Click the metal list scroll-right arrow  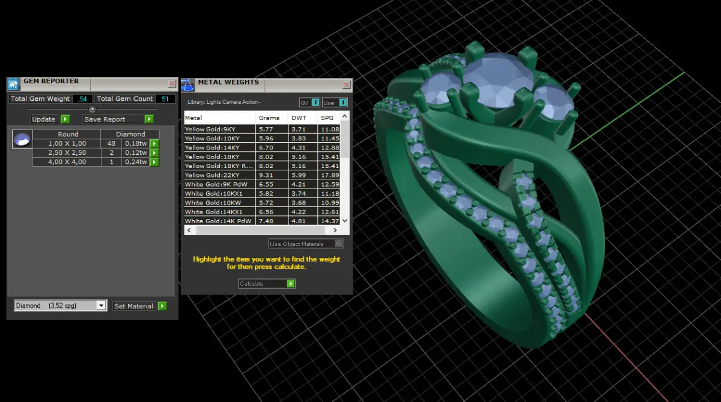pyautogui.click(x=336, y=230)
